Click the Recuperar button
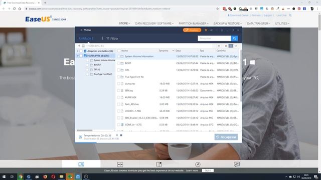 [x=226, y=137]
